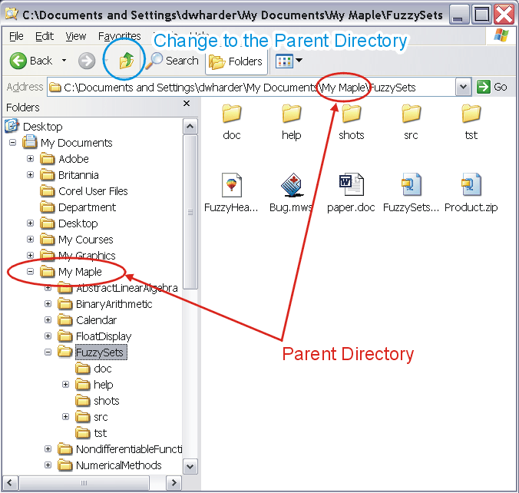Select My Documents in folder tree
This screenshot has height=493, width=519.
[68, 143]
